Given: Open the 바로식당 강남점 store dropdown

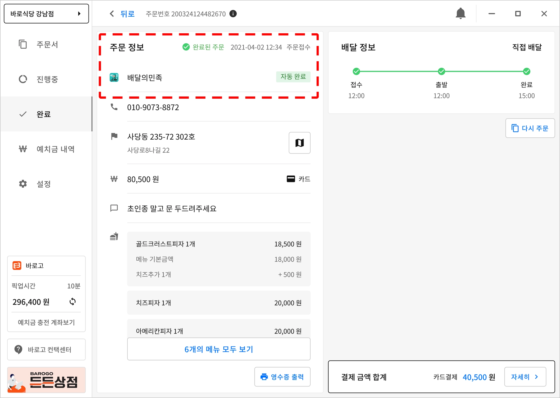Looking at the screenshot, I should 46,14.
